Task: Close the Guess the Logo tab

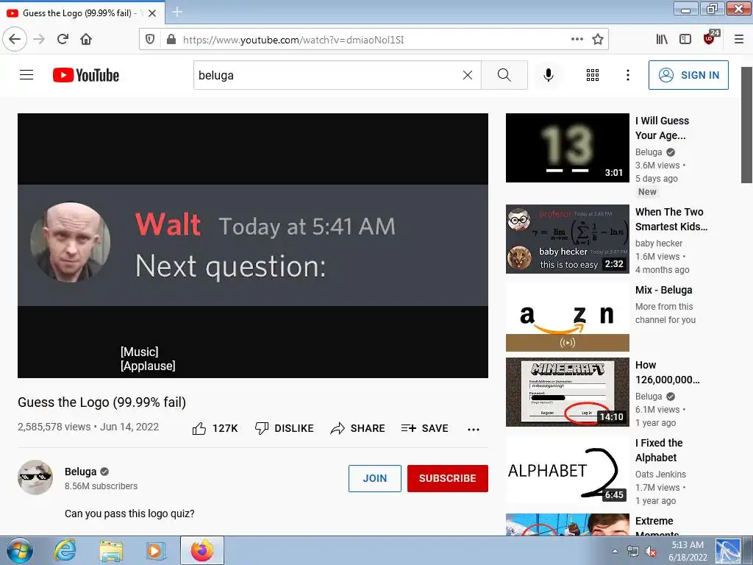Action: pos(152,13)
